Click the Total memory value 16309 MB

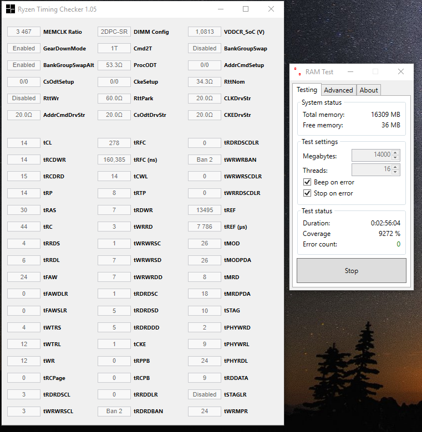(385, 114)
